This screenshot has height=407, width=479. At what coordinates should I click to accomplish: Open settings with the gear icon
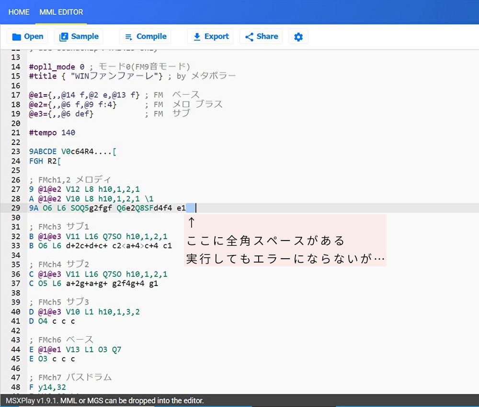[x=298, y=37]
